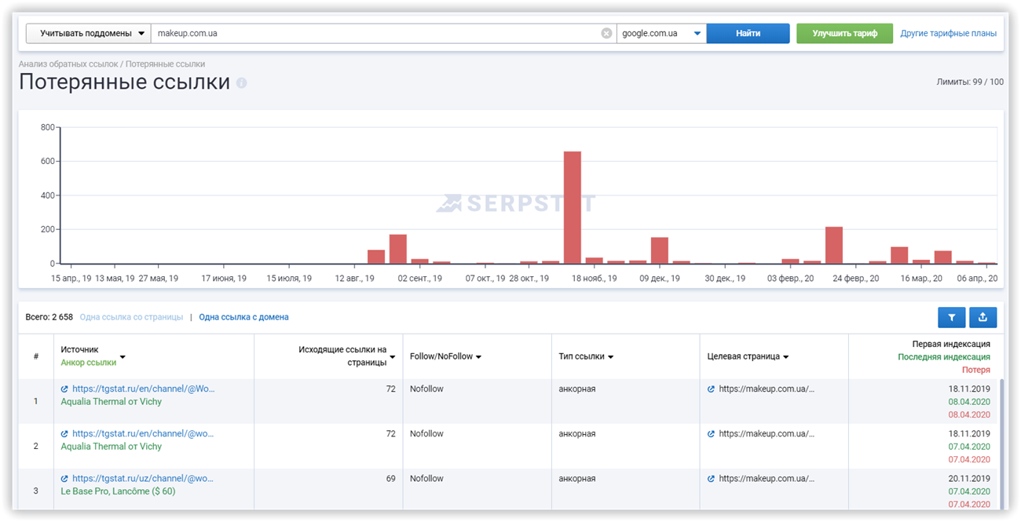The height and width of the screenshot is (522, 1021).
Task: Open Другие тарифные планы link
Action: (948, 33)
